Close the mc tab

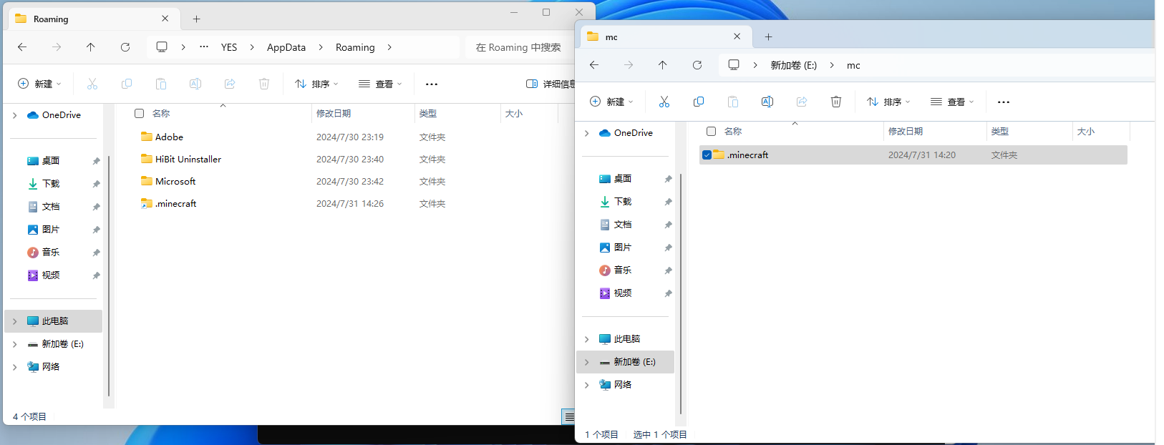tap(737, 37)
